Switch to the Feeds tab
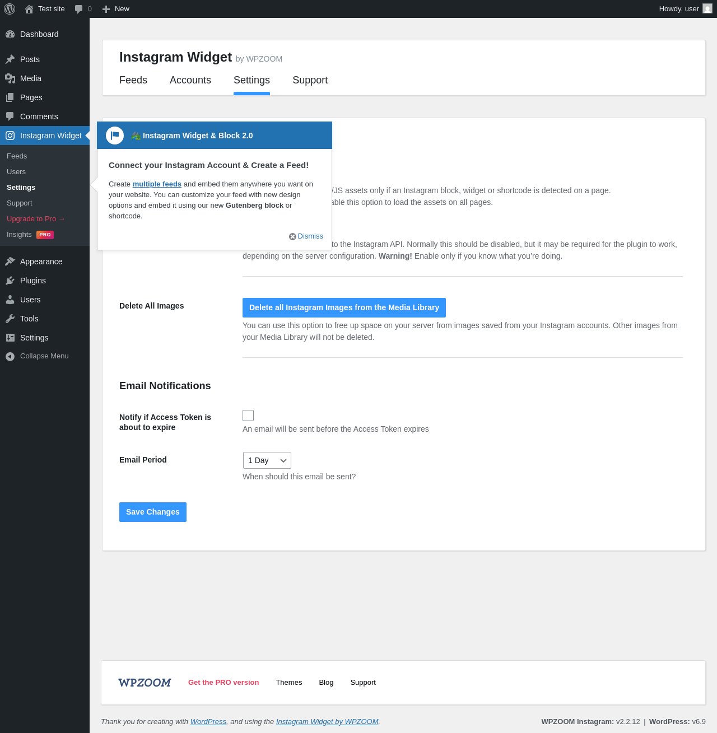 133,80
